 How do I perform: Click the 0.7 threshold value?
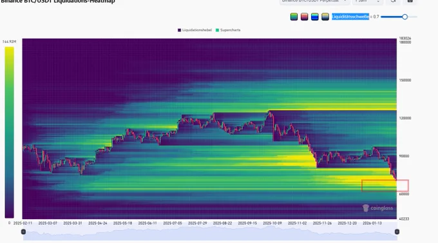tap(376, 17)
